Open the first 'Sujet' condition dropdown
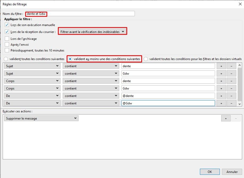The height and width of the screenshot is (178, 244). pos(32,66)
